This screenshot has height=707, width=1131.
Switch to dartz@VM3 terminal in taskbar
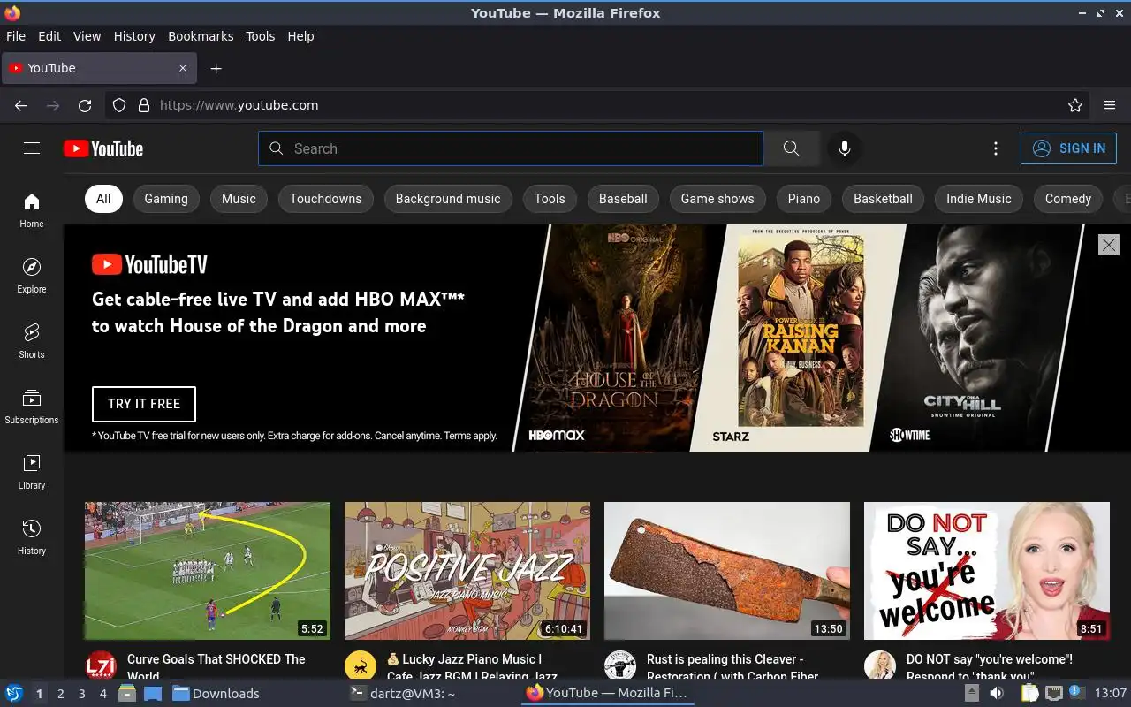pos(402,694)
